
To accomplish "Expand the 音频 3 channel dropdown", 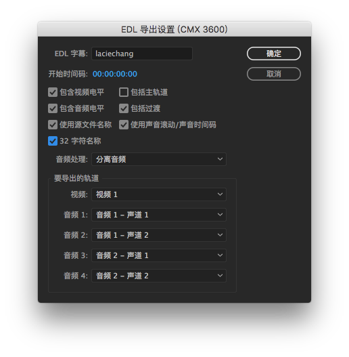I will [x=159, y=255].
